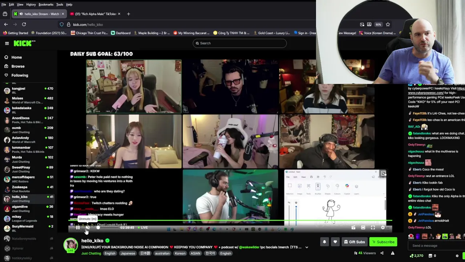The image size is (465, 262).
Task: Open the list all tabs button
Action: (5, 14)
